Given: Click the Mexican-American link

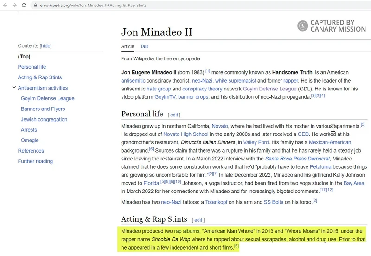Looking at the screenshot, I should 330,142.
